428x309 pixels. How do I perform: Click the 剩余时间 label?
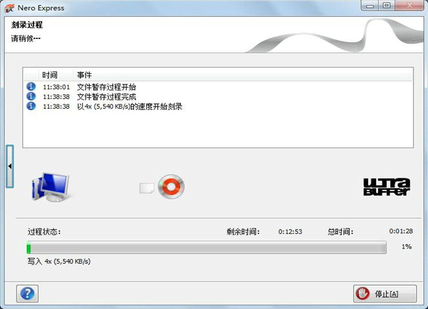243,232
